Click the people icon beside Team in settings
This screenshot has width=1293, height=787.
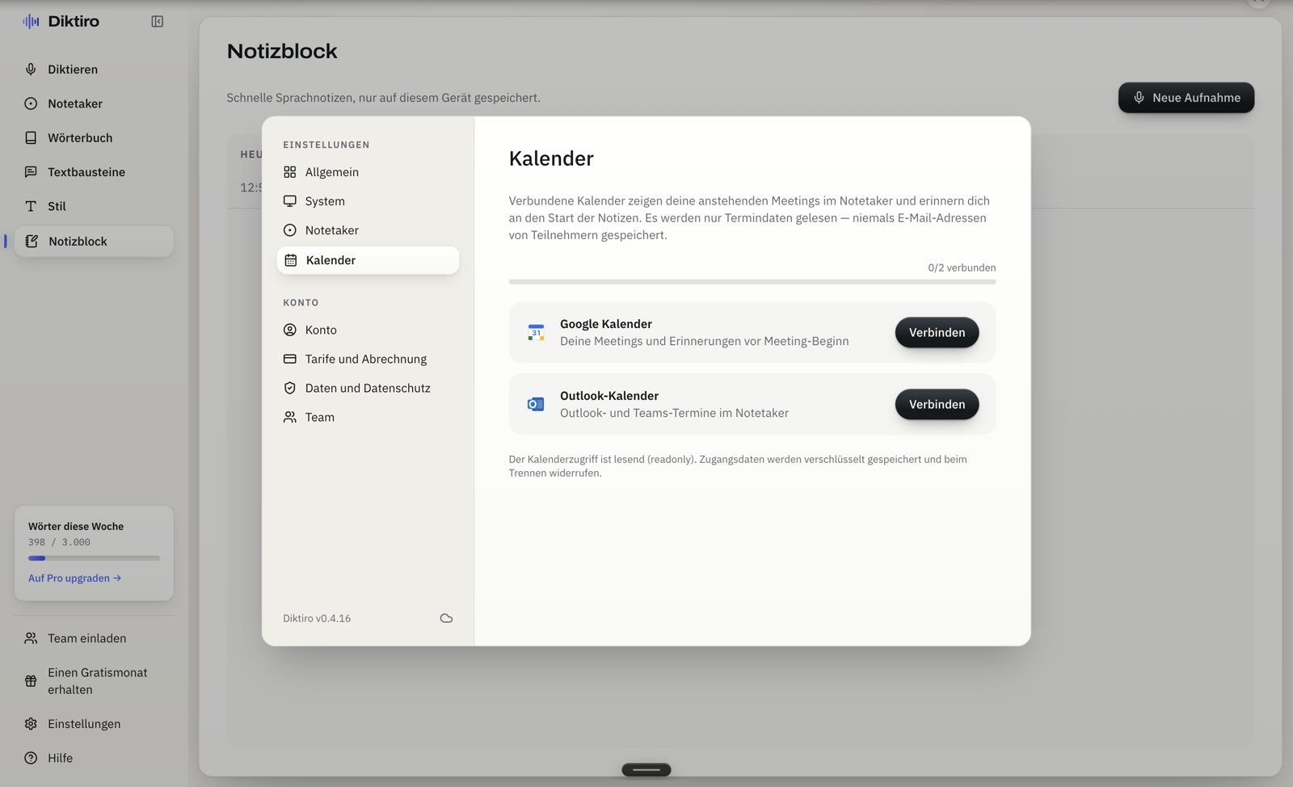290,417
